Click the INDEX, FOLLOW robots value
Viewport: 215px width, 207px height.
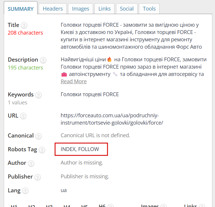[80, 149]
